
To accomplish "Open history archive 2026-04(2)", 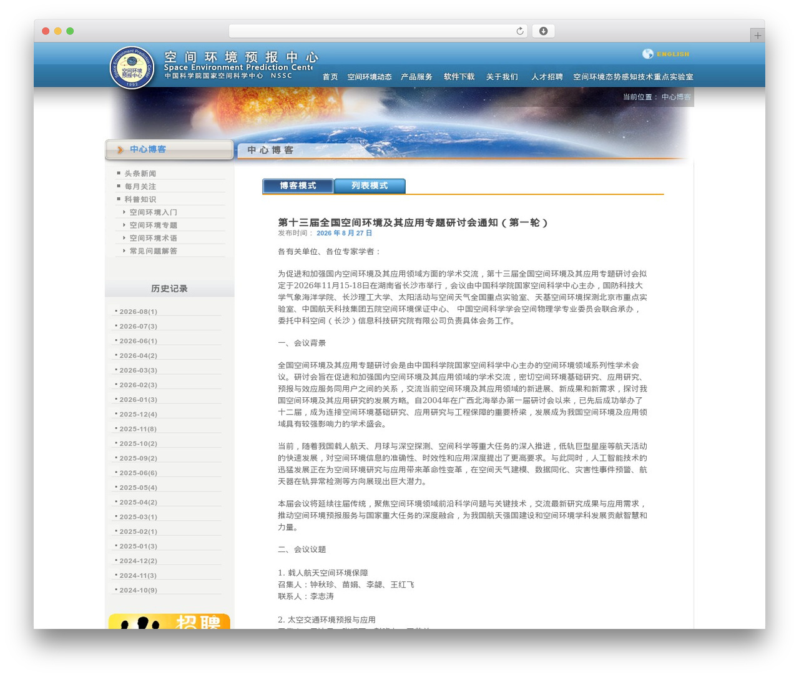I will tap(138, 355).
